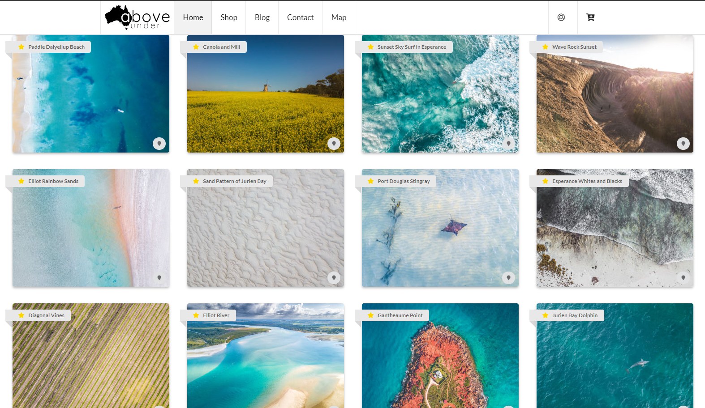Click the Jurien Bay Dolphin label

coord(574,315)
